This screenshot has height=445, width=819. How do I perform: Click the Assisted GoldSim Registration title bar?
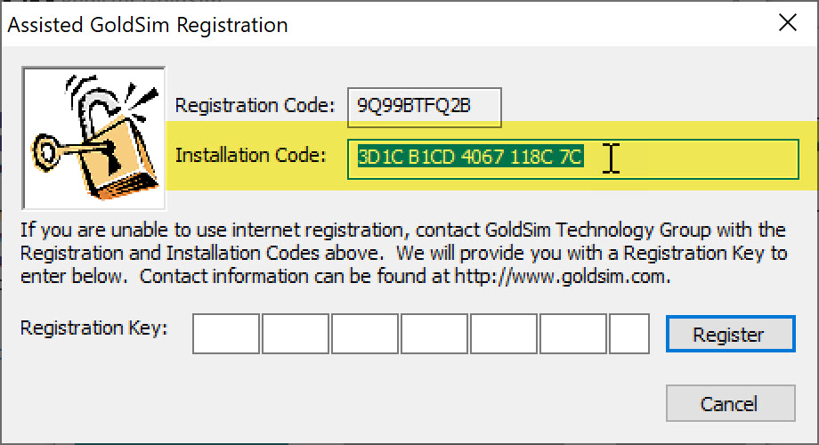click(x=386, y=24)
